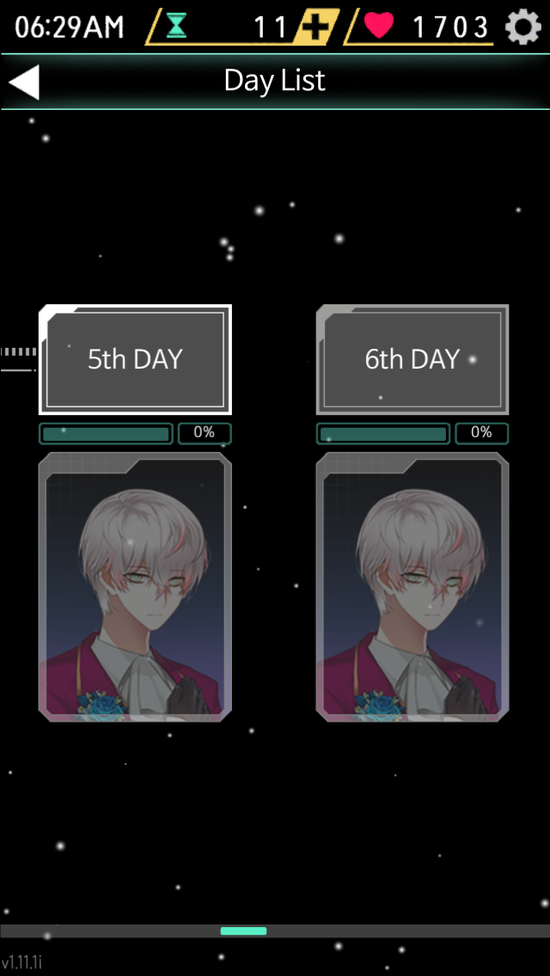
Task: Click the 5th DAY progress bar
Action: tap(107, 434)
